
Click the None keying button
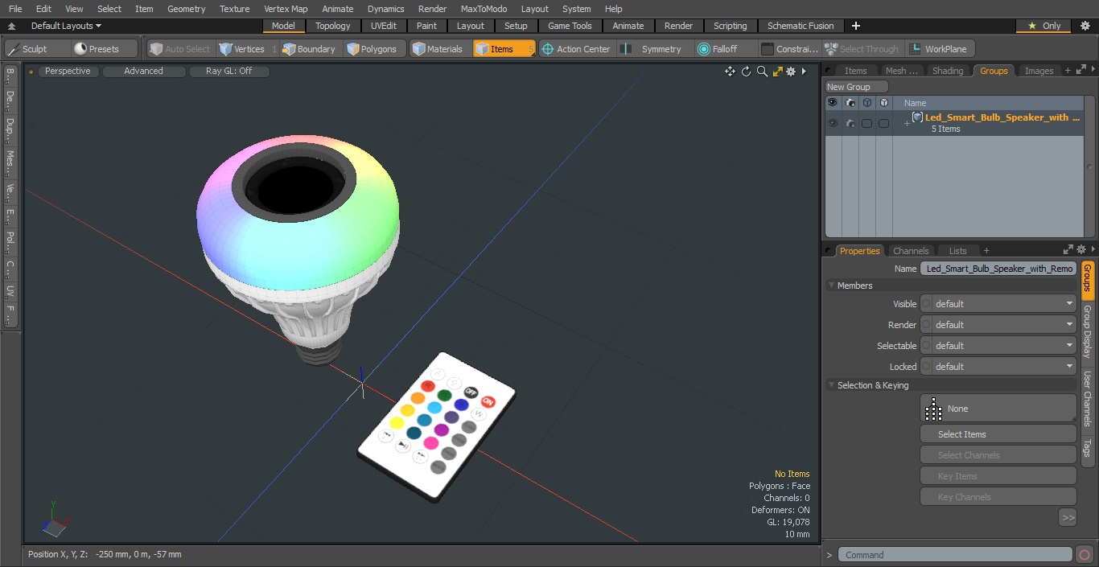pyautogui.click(x=998, y=408)
